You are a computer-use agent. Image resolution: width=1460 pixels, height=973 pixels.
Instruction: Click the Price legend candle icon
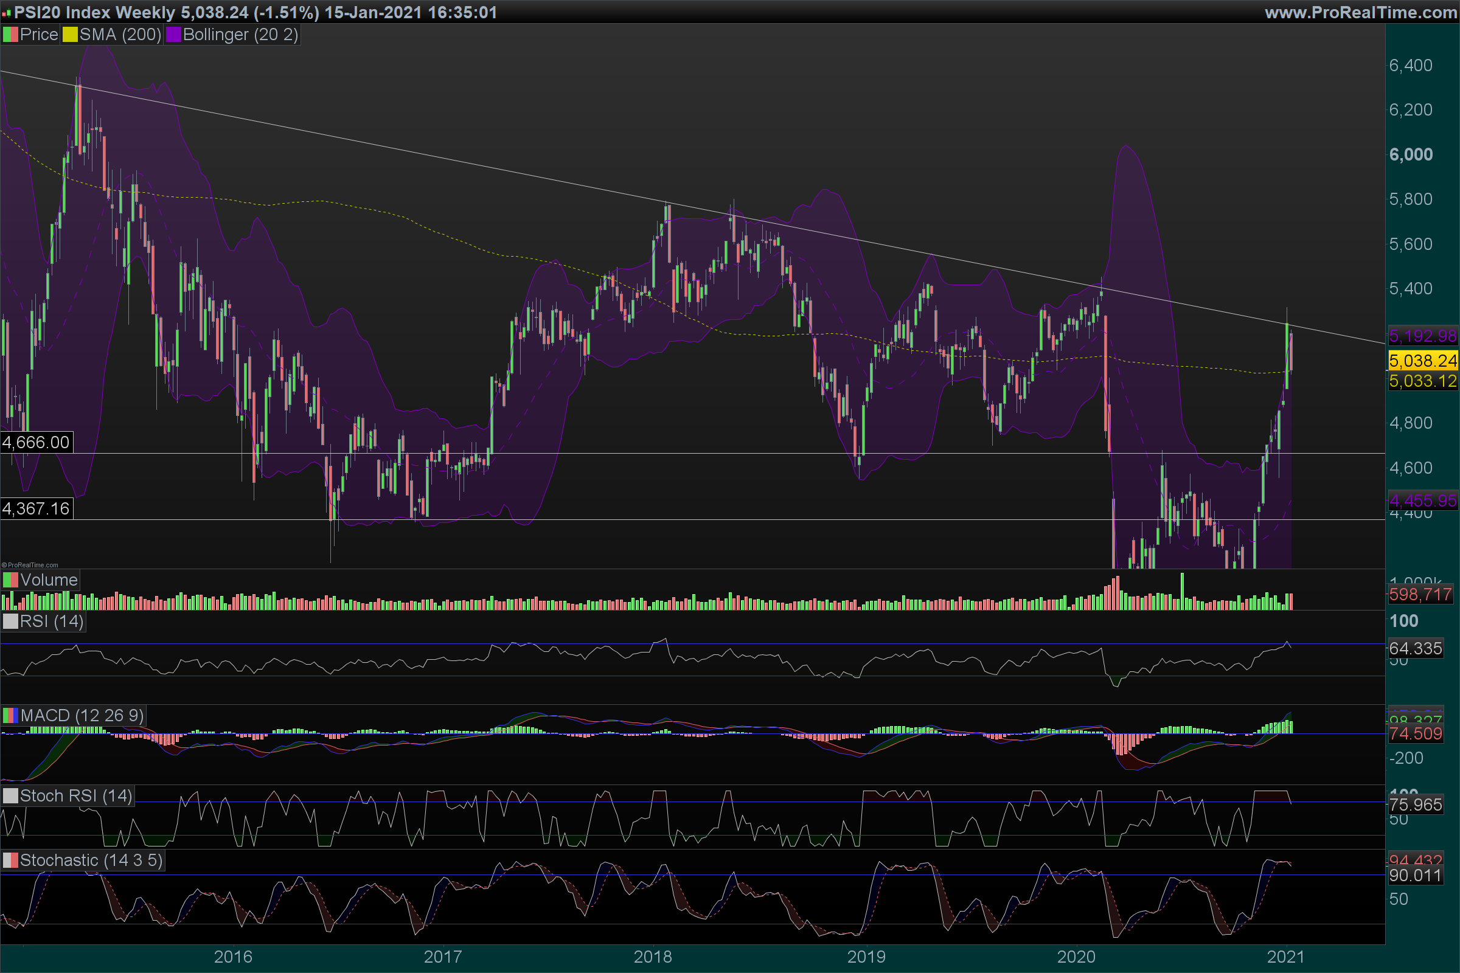pyautogui.click(x=10, y=35)
